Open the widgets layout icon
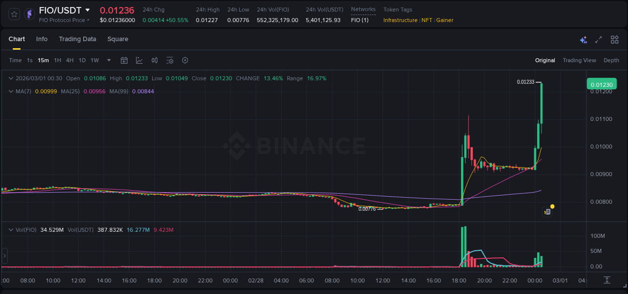 614,39
